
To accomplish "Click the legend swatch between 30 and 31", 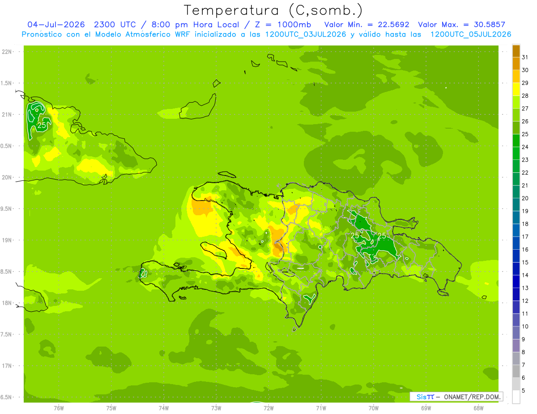I will (x=516, y=63).
